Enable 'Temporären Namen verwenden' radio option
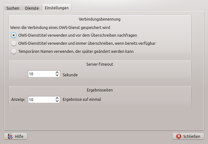Screen dimensions: 208x144 (x=14, y=51)
